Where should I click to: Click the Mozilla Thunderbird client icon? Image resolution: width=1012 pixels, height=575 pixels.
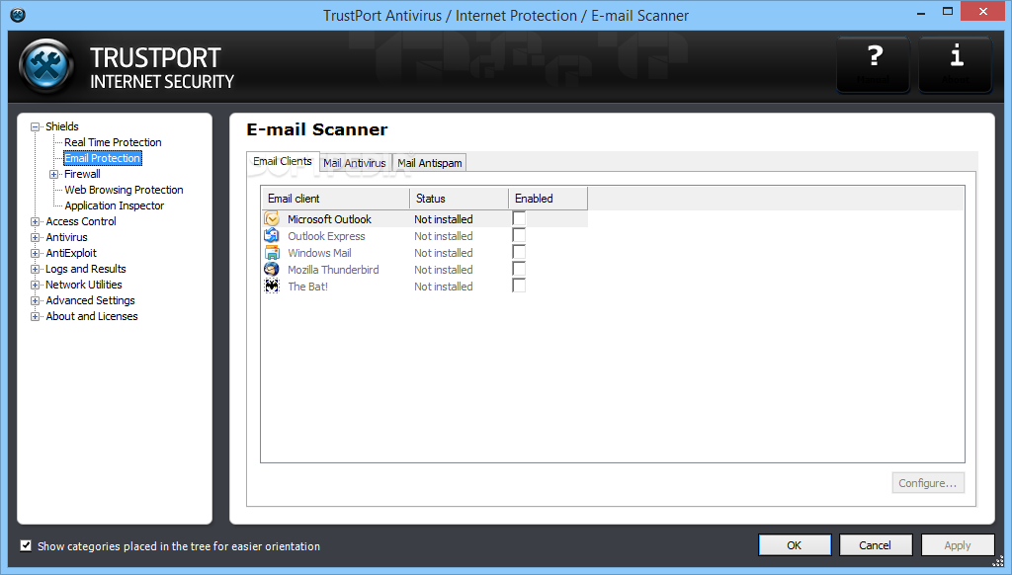click(272, 269)
